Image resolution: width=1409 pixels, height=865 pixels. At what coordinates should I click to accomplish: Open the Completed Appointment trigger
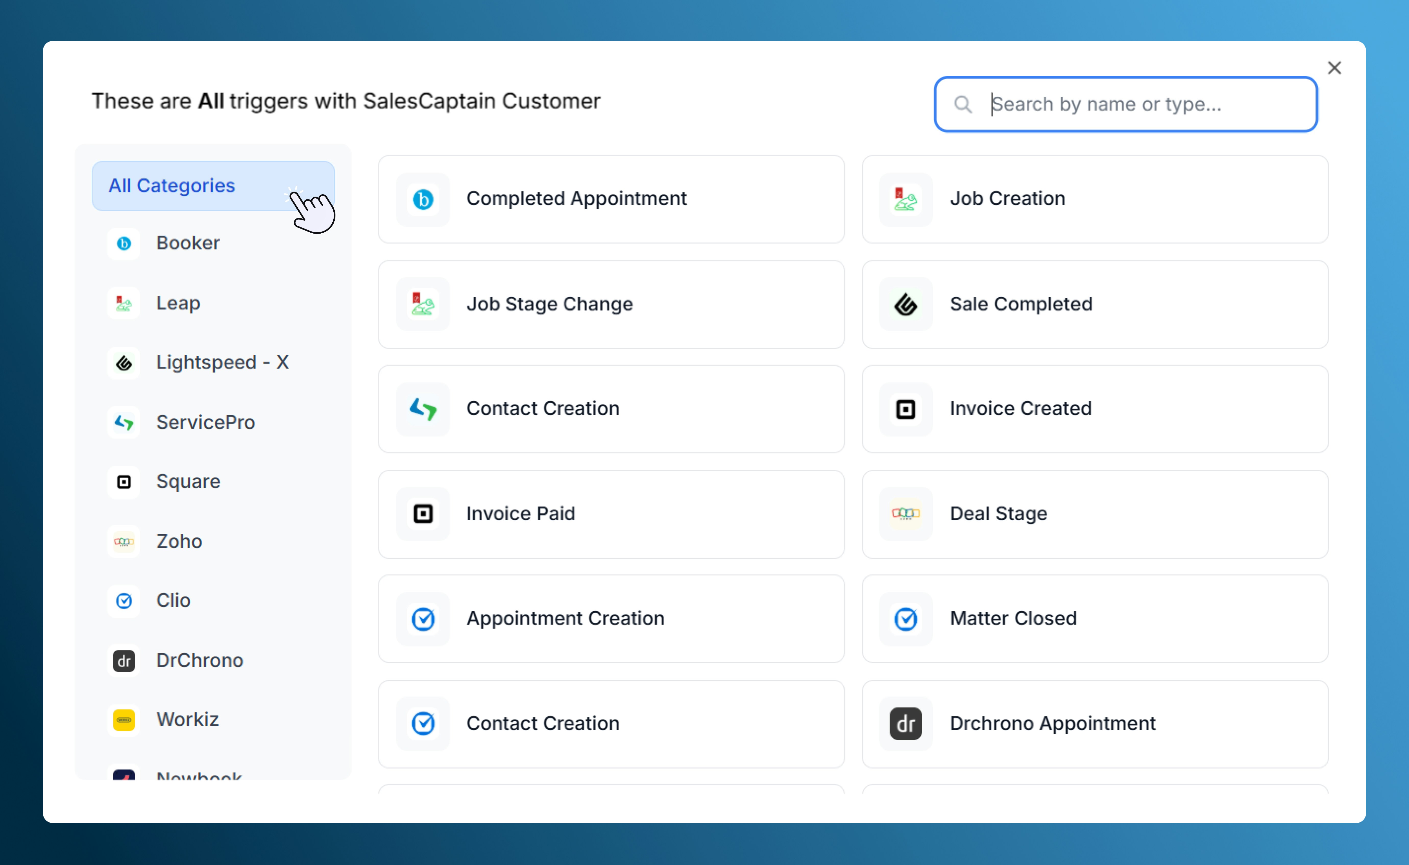click(611, 199)
